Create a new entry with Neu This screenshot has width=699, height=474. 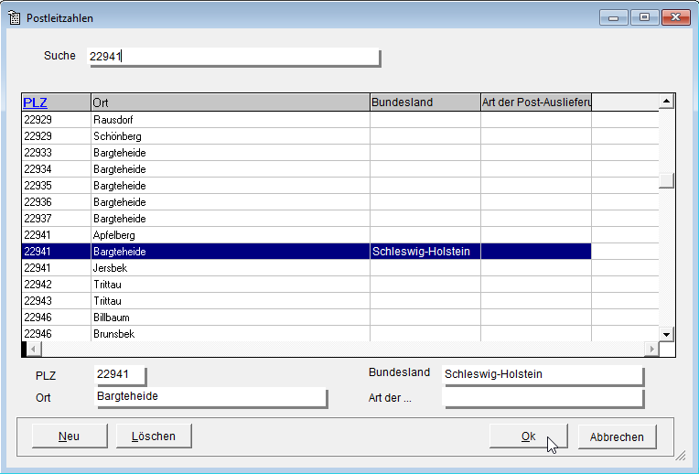coord(70,436)
